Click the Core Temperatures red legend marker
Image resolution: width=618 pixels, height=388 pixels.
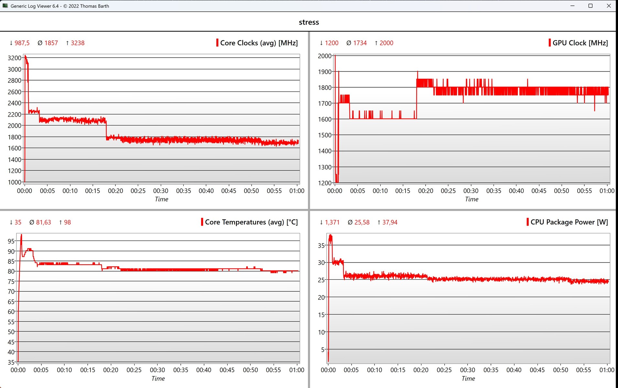pos(202,222)
